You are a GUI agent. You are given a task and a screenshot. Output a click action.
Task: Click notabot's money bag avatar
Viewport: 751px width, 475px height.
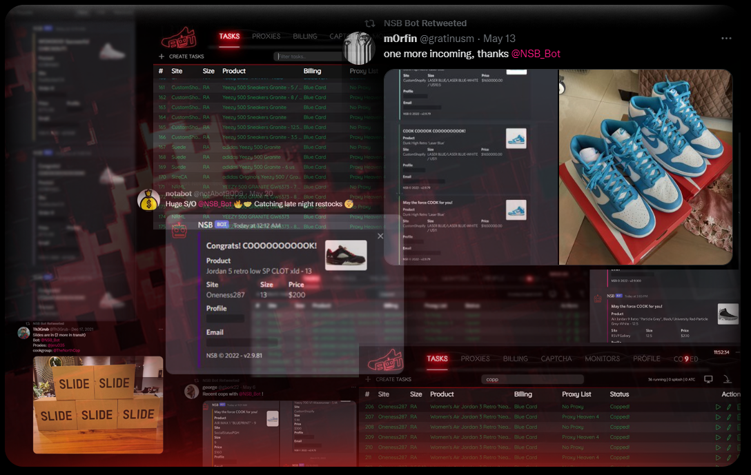[x=148, y=200]
